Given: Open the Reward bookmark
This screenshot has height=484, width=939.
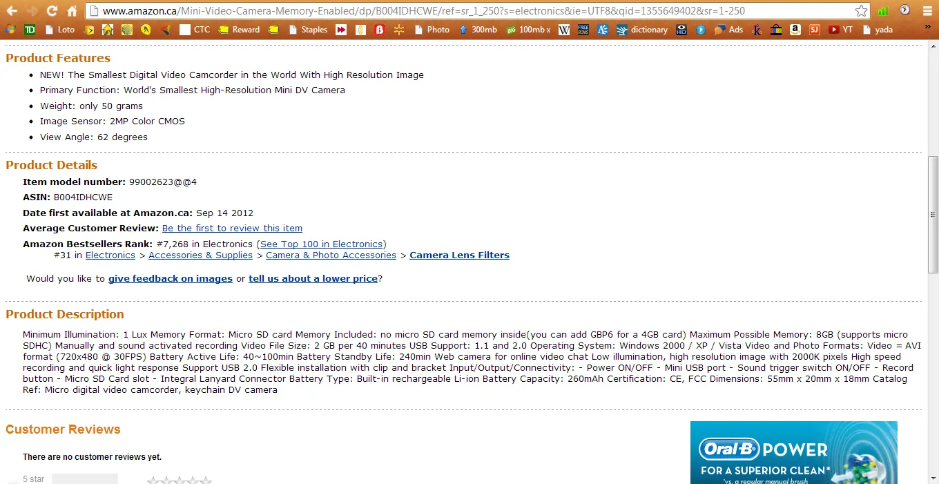Looking at the screenshot, I should tap(239, 30).
